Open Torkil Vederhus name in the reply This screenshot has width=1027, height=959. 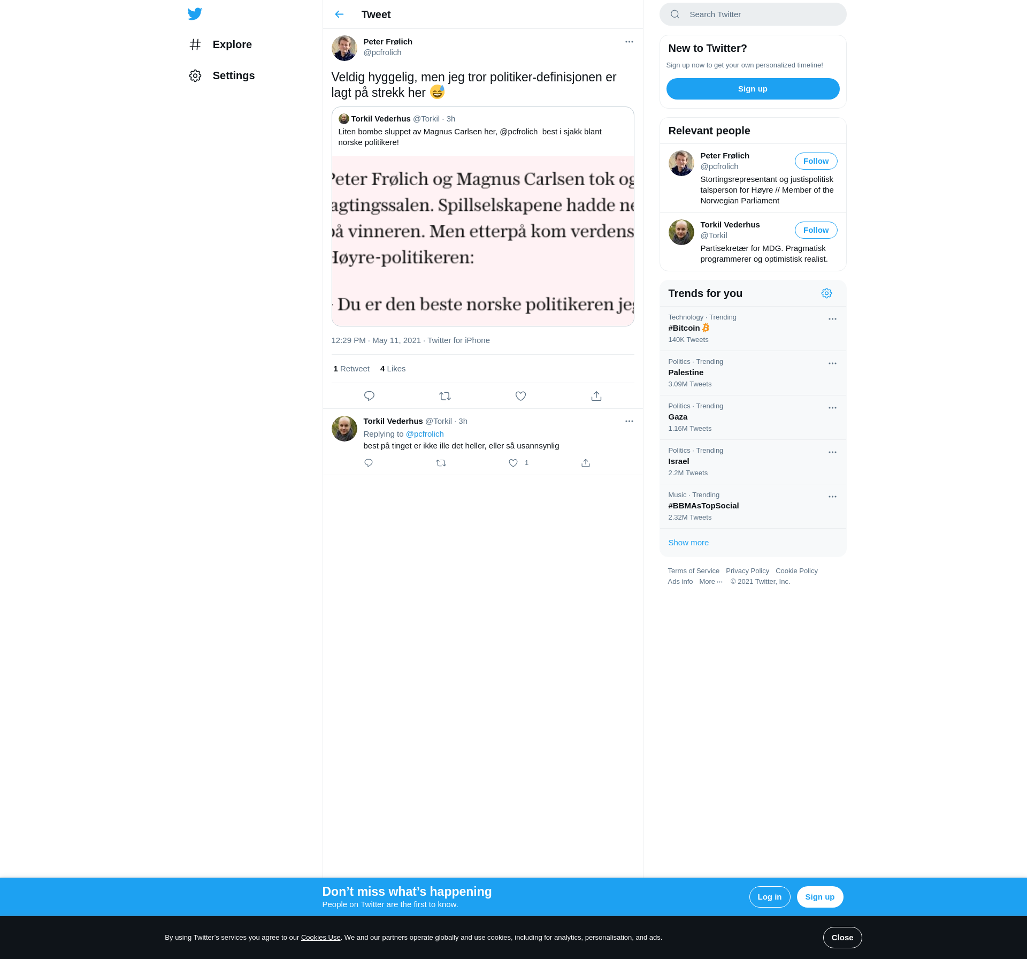tap(393, 421)
